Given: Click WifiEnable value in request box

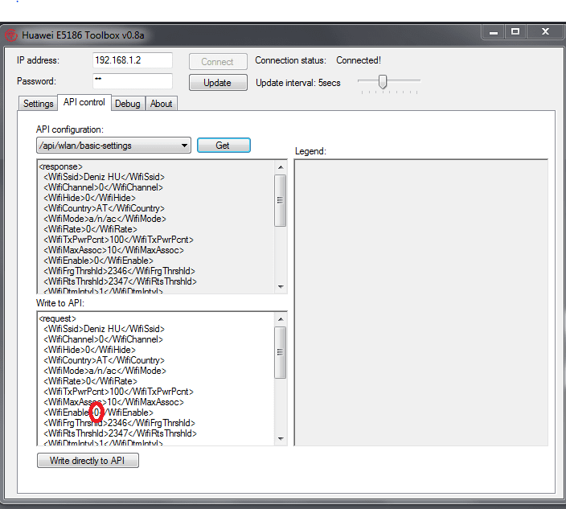Looking at the screenshot, I should click(96, 413).
